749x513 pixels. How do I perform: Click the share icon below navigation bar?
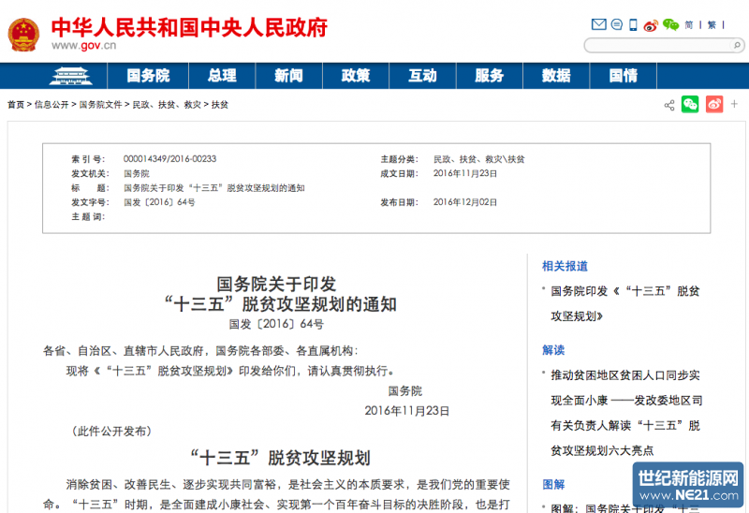(x=669, y=105)
